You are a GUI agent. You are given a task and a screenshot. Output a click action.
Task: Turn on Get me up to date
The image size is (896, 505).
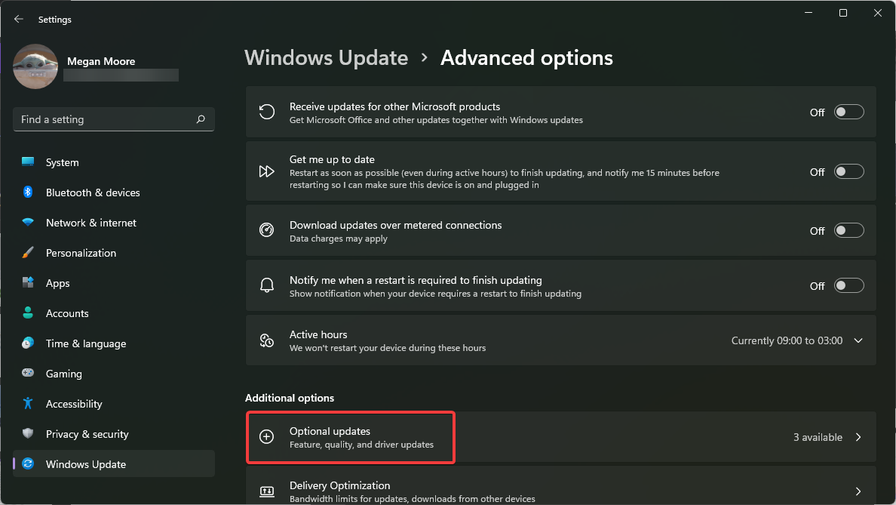848,171
